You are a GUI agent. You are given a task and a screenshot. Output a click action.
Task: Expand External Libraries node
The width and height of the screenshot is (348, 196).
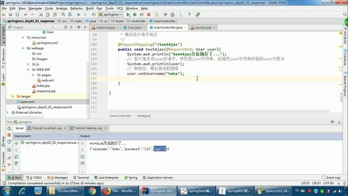click(x=8, y=113)
